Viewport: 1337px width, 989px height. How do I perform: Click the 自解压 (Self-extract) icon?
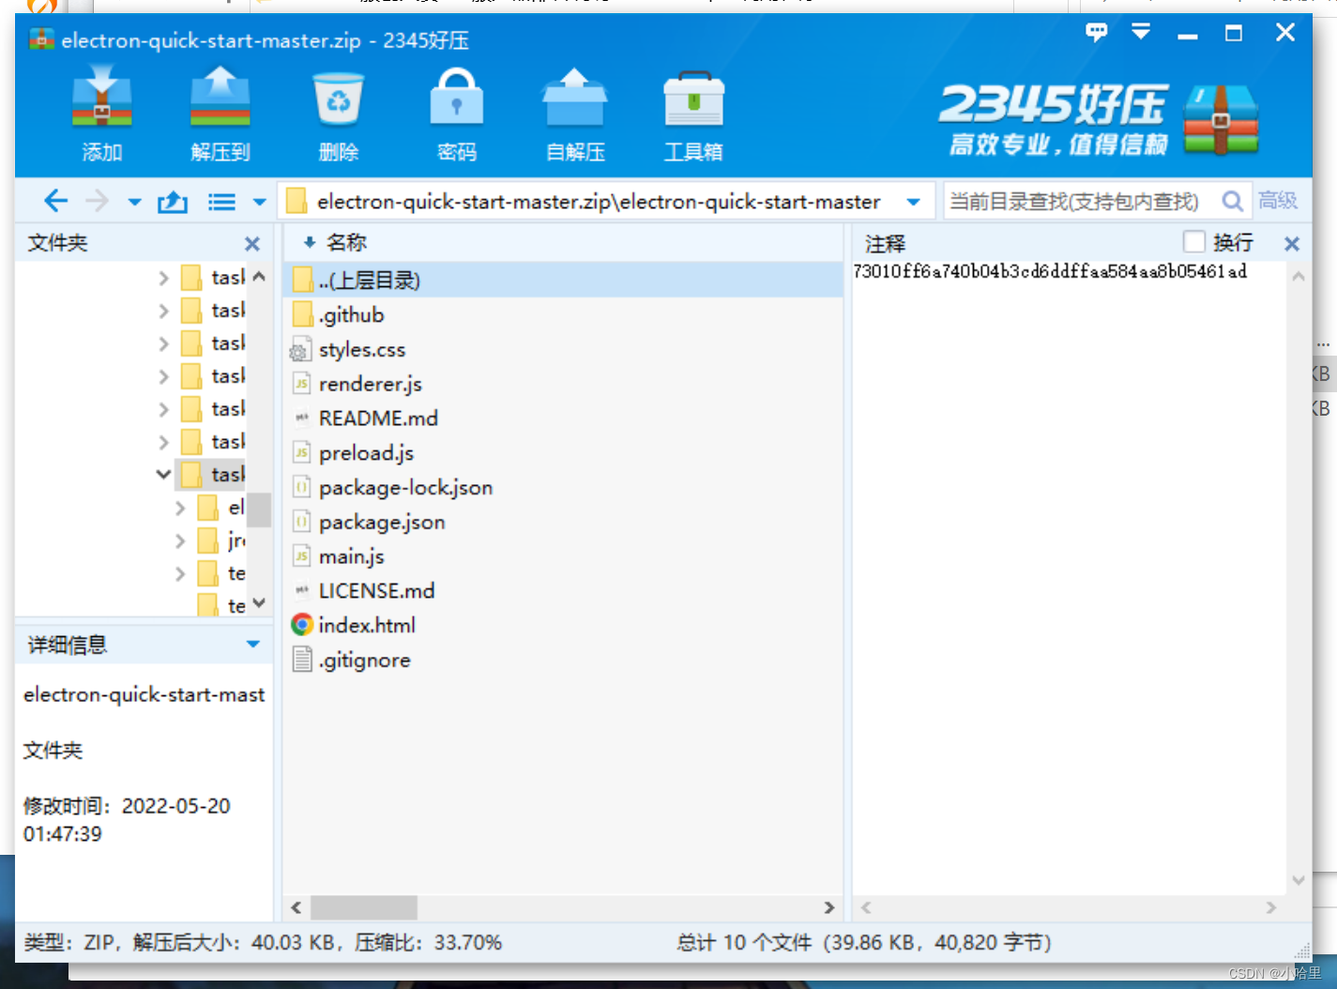click(575, 99)
